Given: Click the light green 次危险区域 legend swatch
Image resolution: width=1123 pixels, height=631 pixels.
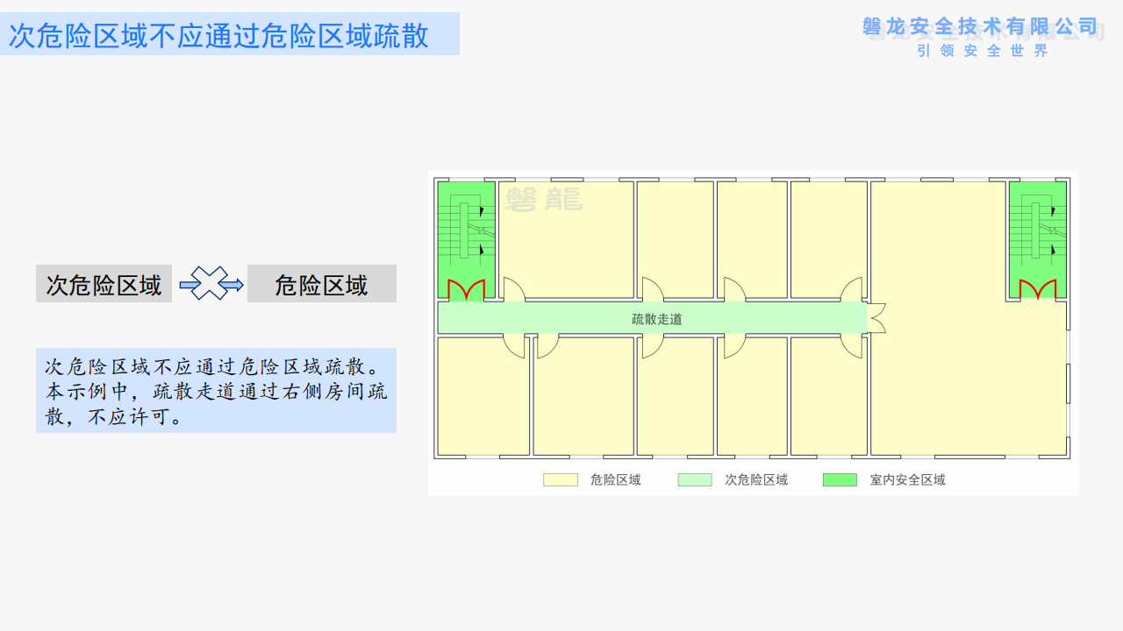Looking at the screenshot, I should click(x=694, y=479).
